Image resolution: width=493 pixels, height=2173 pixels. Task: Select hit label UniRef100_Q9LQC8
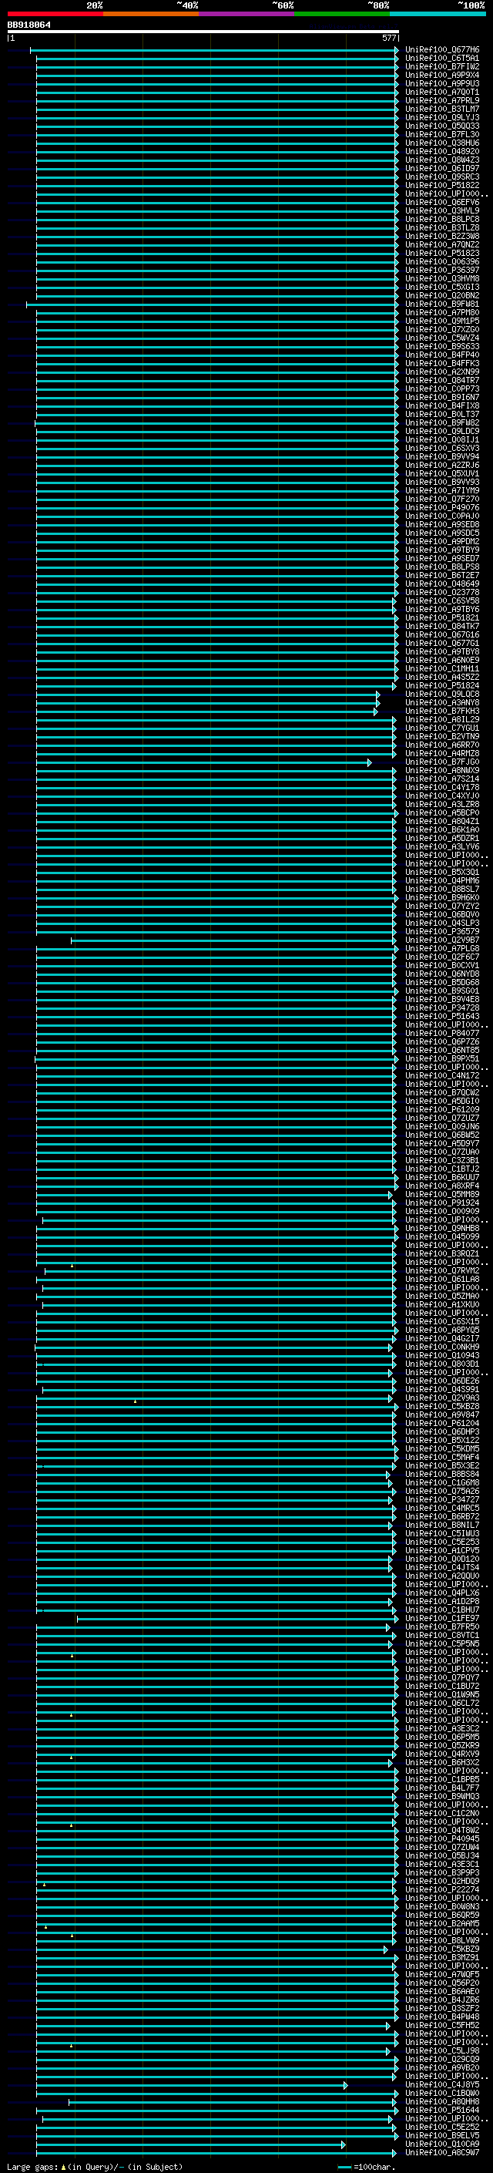[442, 695]
